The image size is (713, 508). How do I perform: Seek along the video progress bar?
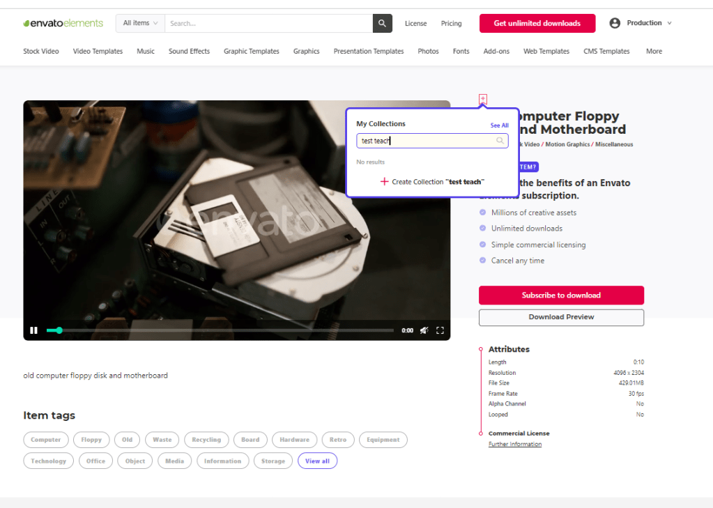[220, 330]
